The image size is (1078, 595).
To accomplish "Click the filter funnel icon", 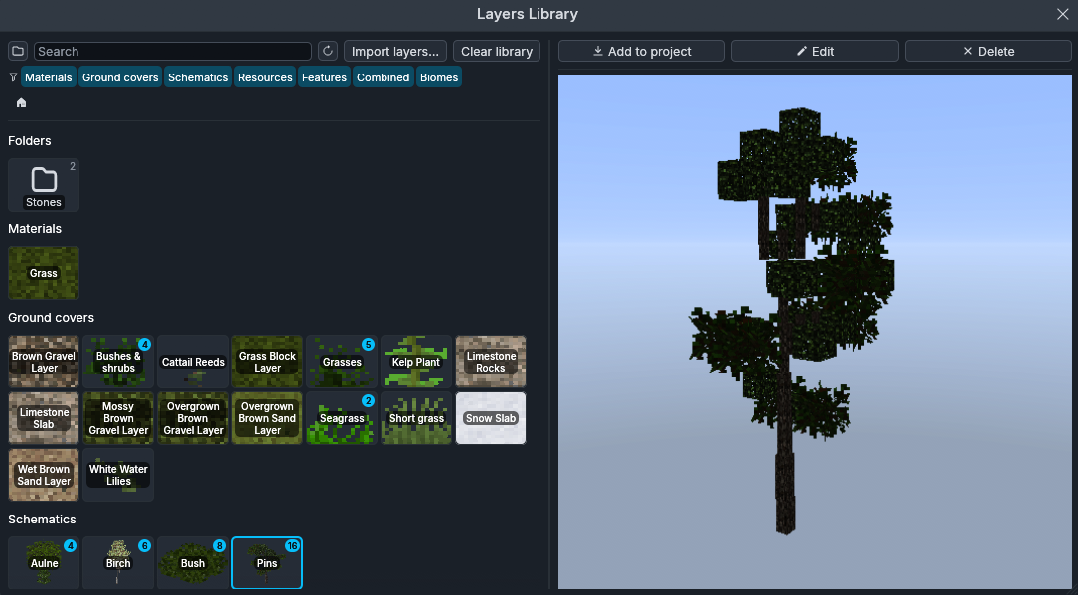I will [x=13, y=77].
